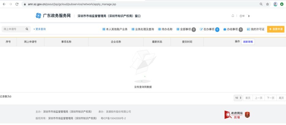Show 全部事项 tab
Viewport: 286px width, 125px height.
click(186, 29)
